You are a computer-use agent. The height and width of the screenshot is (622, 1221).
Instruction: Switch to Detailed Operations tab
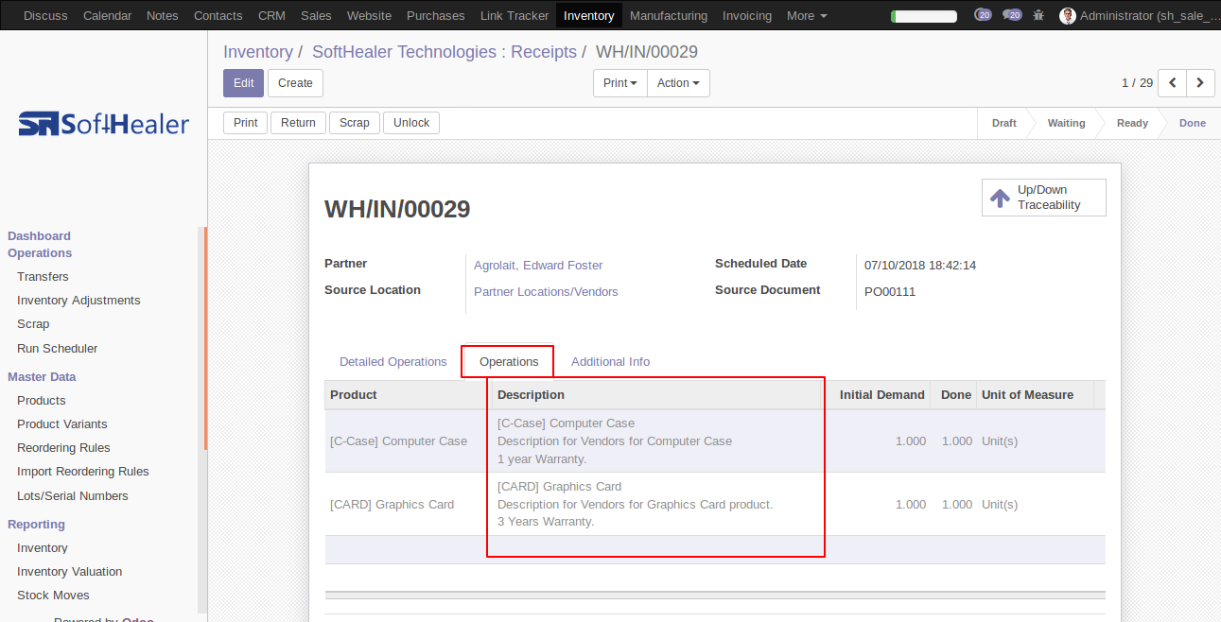pos(392,361)
